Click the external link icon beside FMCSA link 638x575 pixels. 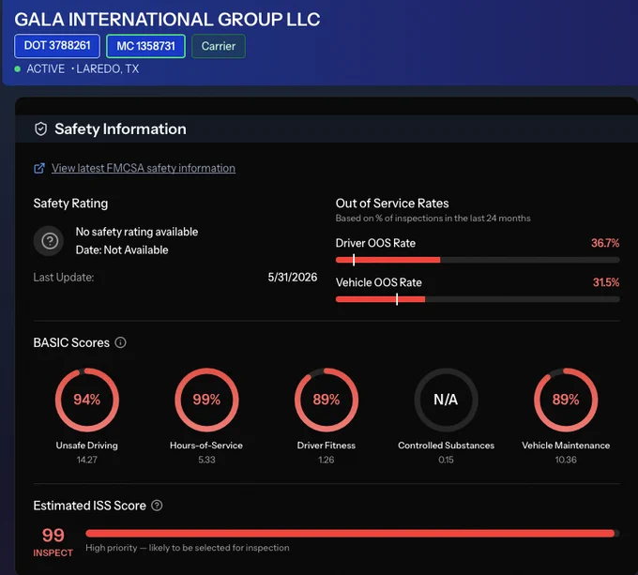[x=39, y=168]
